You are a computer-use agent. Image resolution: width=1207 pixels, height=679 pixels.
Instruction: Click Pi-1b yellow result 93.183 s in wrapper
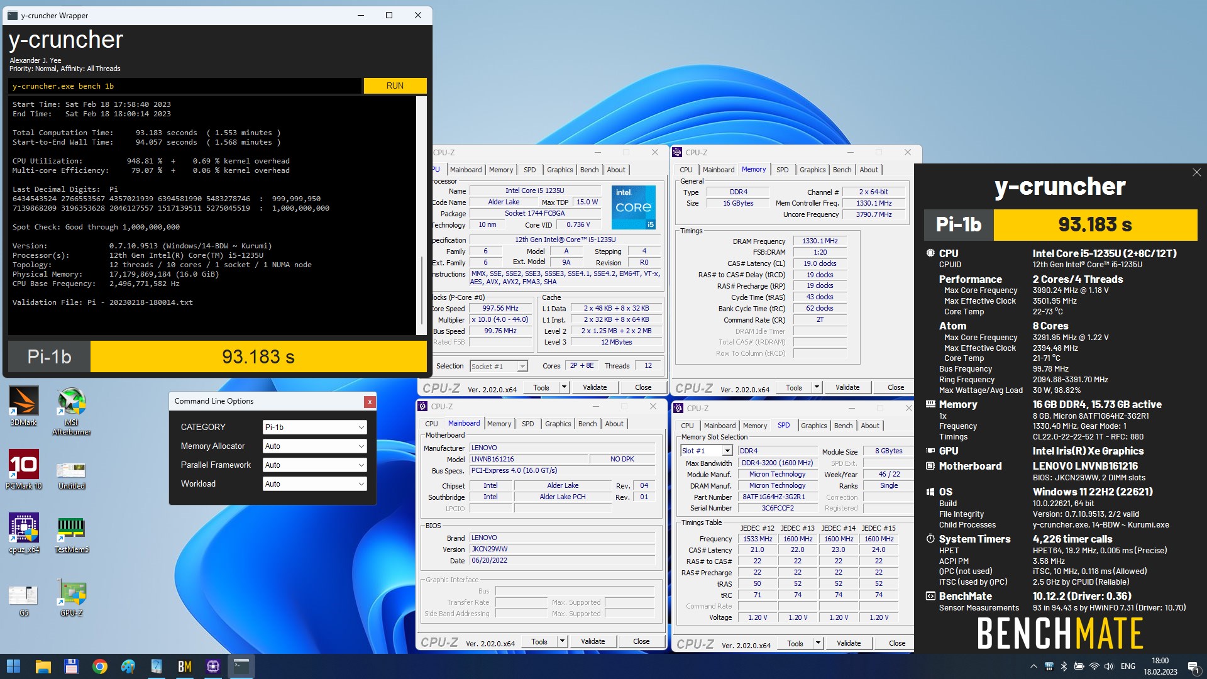coord(258,356)
